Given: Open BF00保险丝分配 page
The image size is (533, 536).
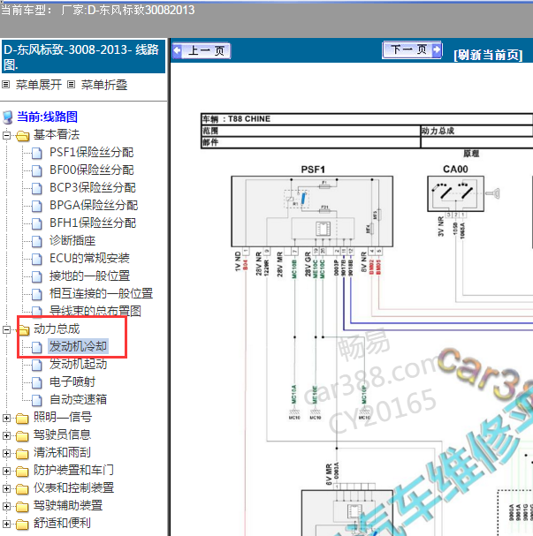Looking at the screenshot, I should [x=91, y=170].
